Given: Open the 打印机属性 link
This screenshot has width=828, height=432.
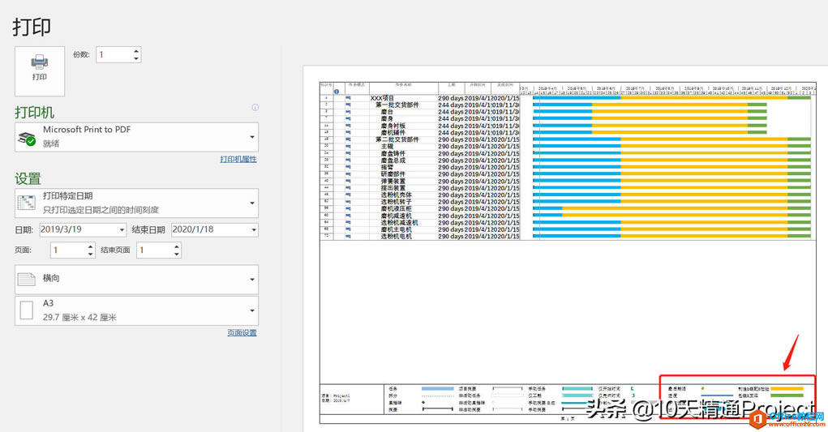Looking at the screenshot, I should [x=238, y=160].
